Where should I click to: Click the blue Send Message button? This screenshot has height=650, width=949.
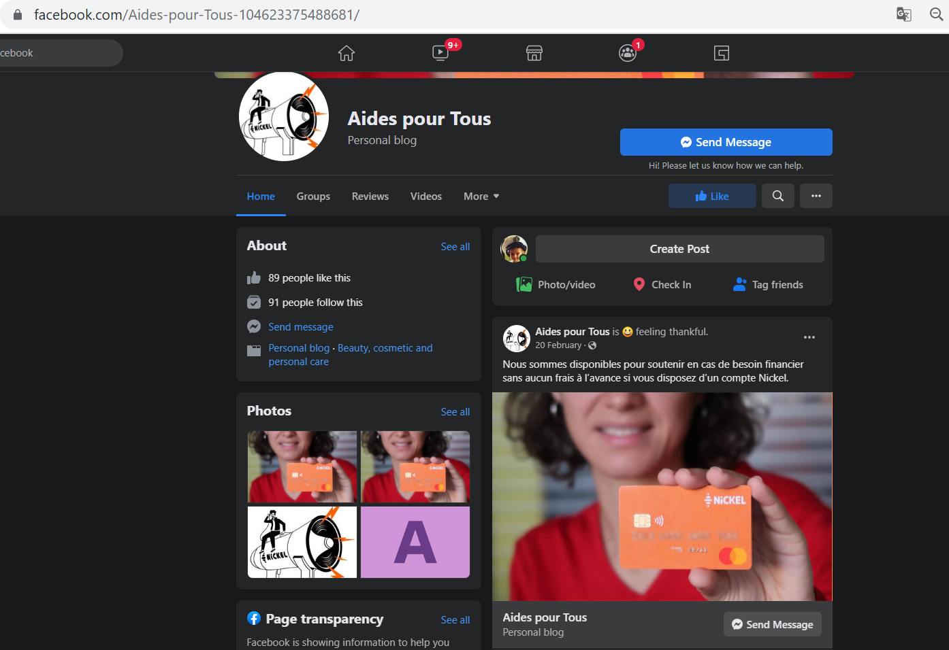726,142
